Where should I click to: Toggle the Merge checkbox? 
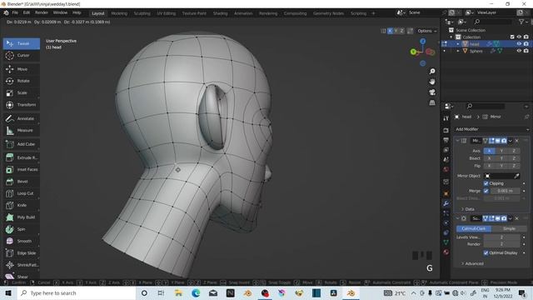coord(486,191)
